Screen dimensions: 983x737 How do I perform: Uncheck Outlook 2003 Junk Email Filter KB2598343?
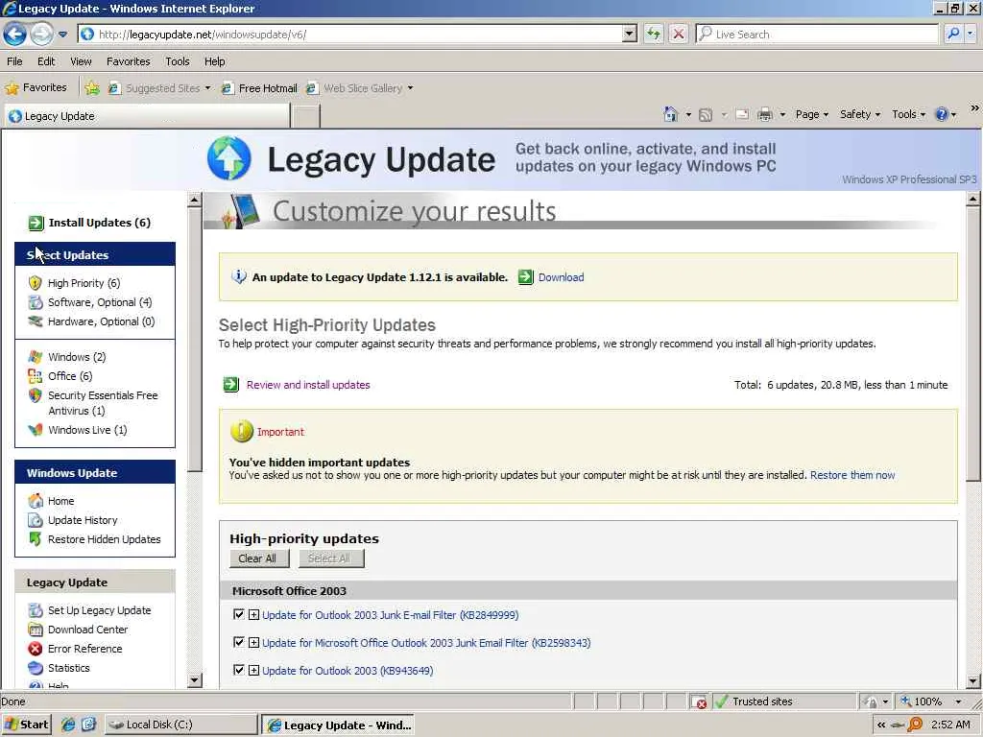(238, 642)
